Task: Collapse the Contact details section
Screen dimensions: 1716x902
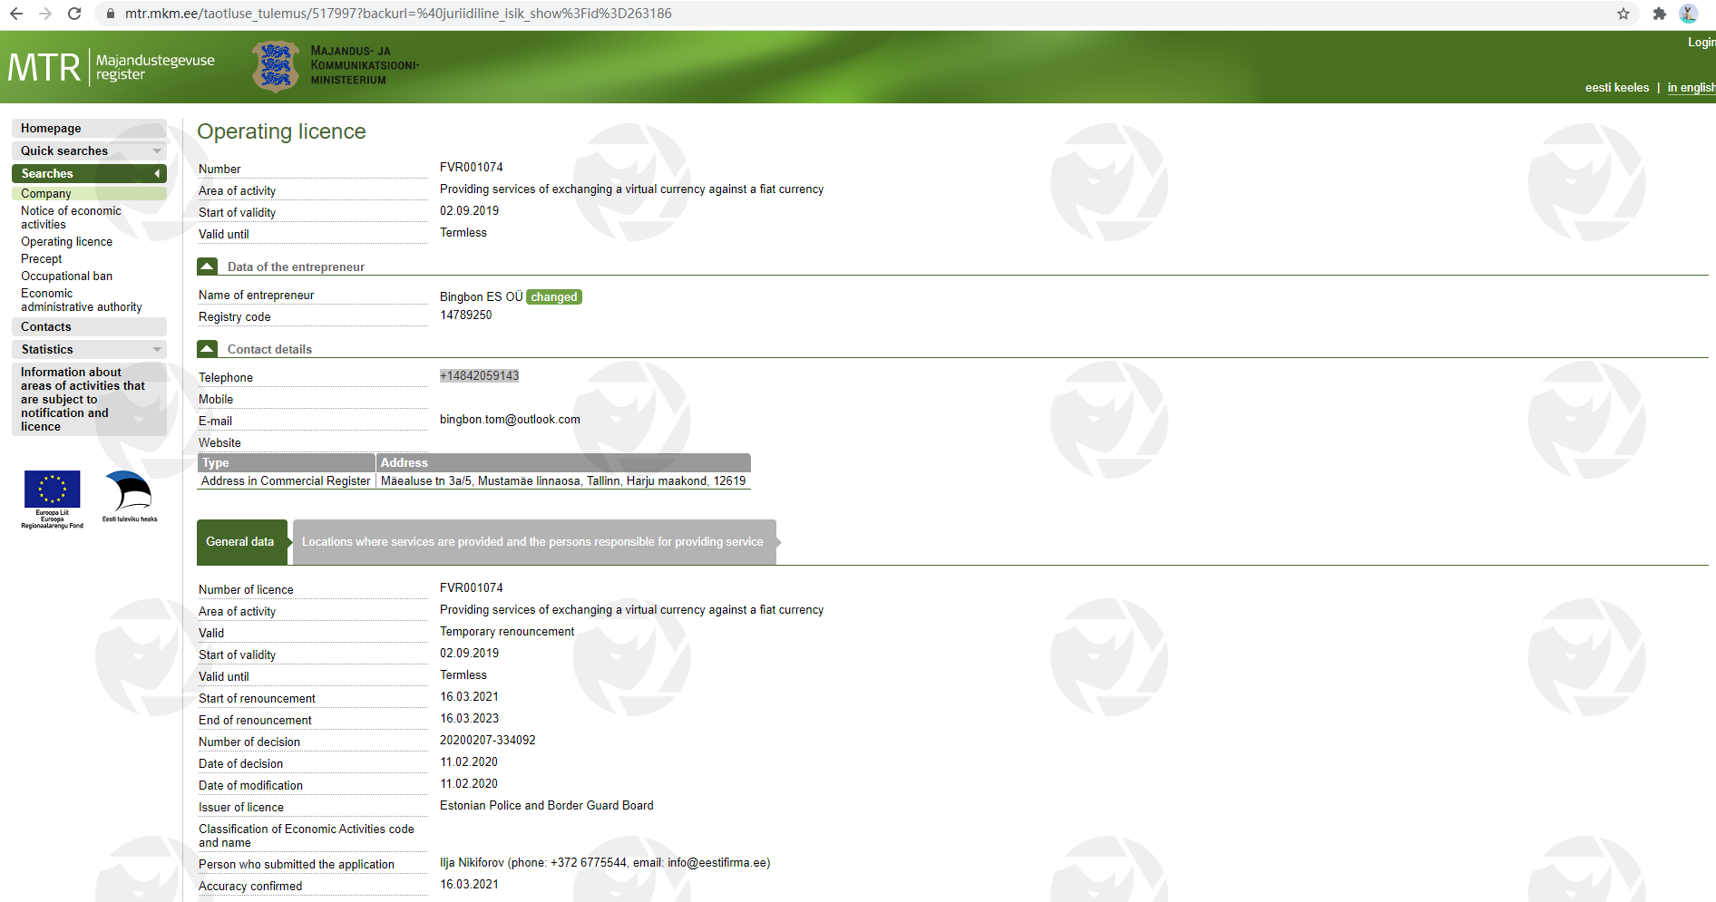Action: click(x=208, y=349)
